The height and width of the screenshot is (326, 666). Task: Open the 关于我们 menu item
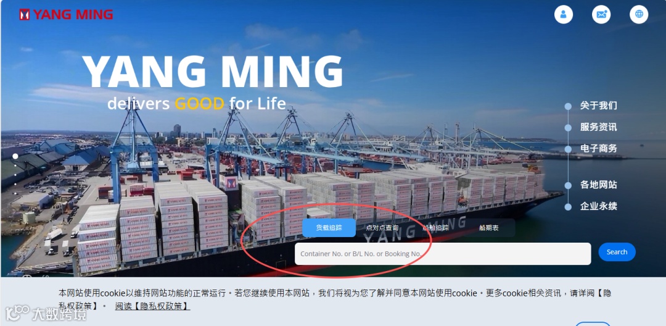pyautogui.click(x=598, y=106)
